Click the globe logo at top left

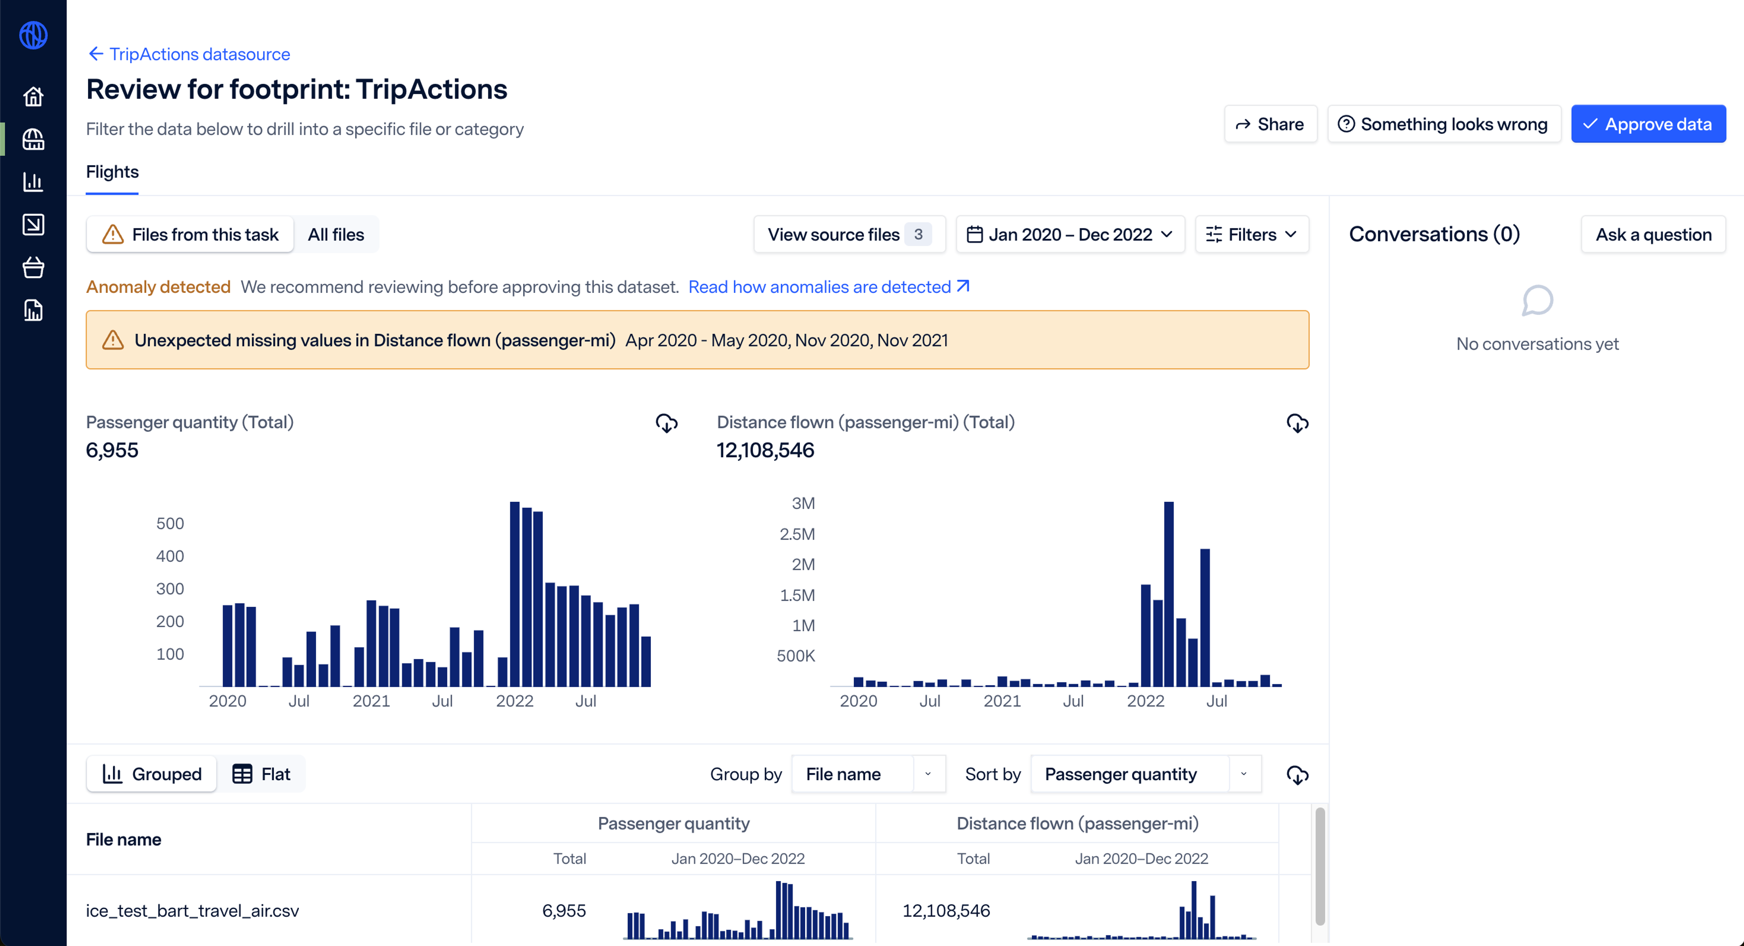33,35
